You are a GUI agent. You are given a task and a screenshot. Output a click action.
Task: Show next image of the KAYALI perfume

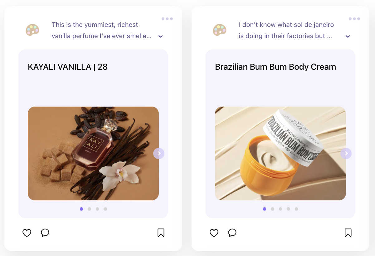pos(159,153)
